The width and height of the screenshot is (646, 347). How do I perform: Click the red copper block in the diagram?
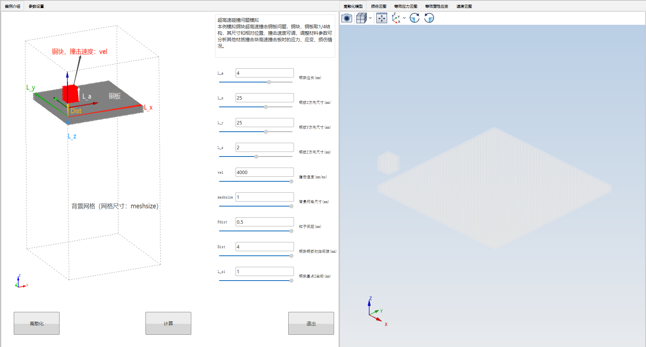(x=71, y=94)
